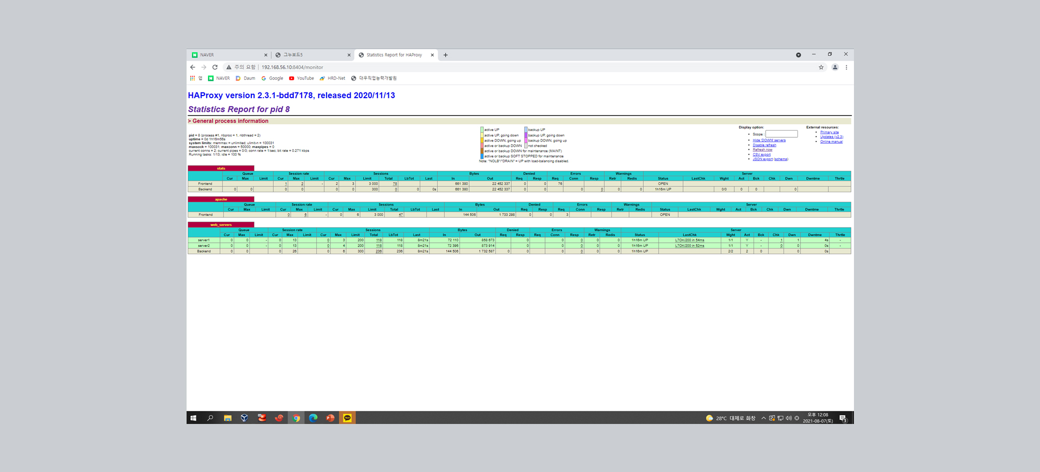Viewport: 1040px width, 472px height.
Task: Click the CSV export link
Action: [761, 155]
